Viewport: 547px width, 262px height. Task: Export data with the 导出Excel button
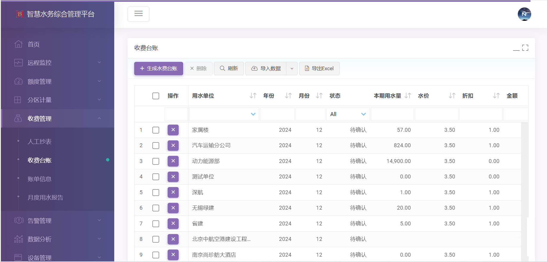319,69
